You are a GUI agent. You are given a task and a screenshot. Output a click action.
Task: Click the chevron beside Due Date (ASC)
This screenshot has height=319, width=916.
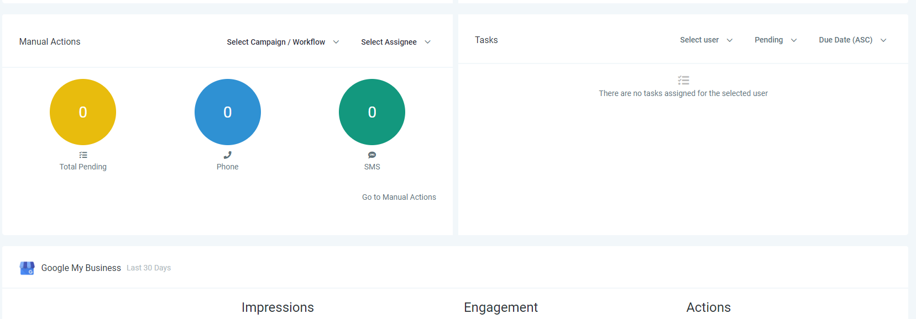click(883, 40)
